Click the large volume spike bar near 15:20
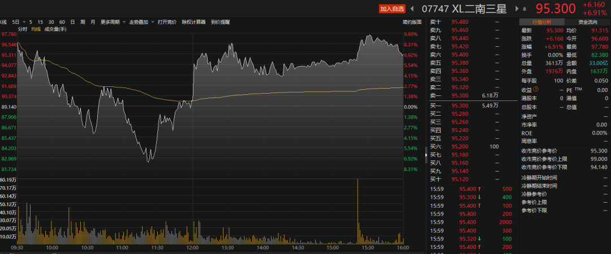611x254 pixels. click(x=358, y=211)
